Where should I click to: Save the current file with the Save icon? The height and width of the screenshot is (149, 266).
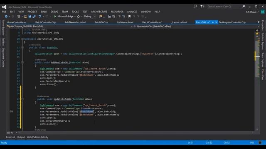(30, 17)
